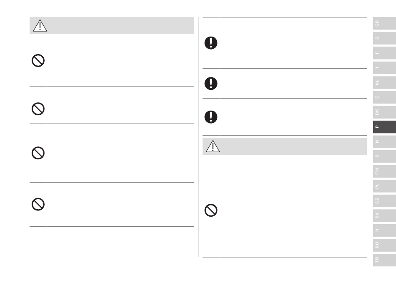Select the CZ language tab
Image resolution: width=396 pixels, height=282 pixels.
(384, 201)
